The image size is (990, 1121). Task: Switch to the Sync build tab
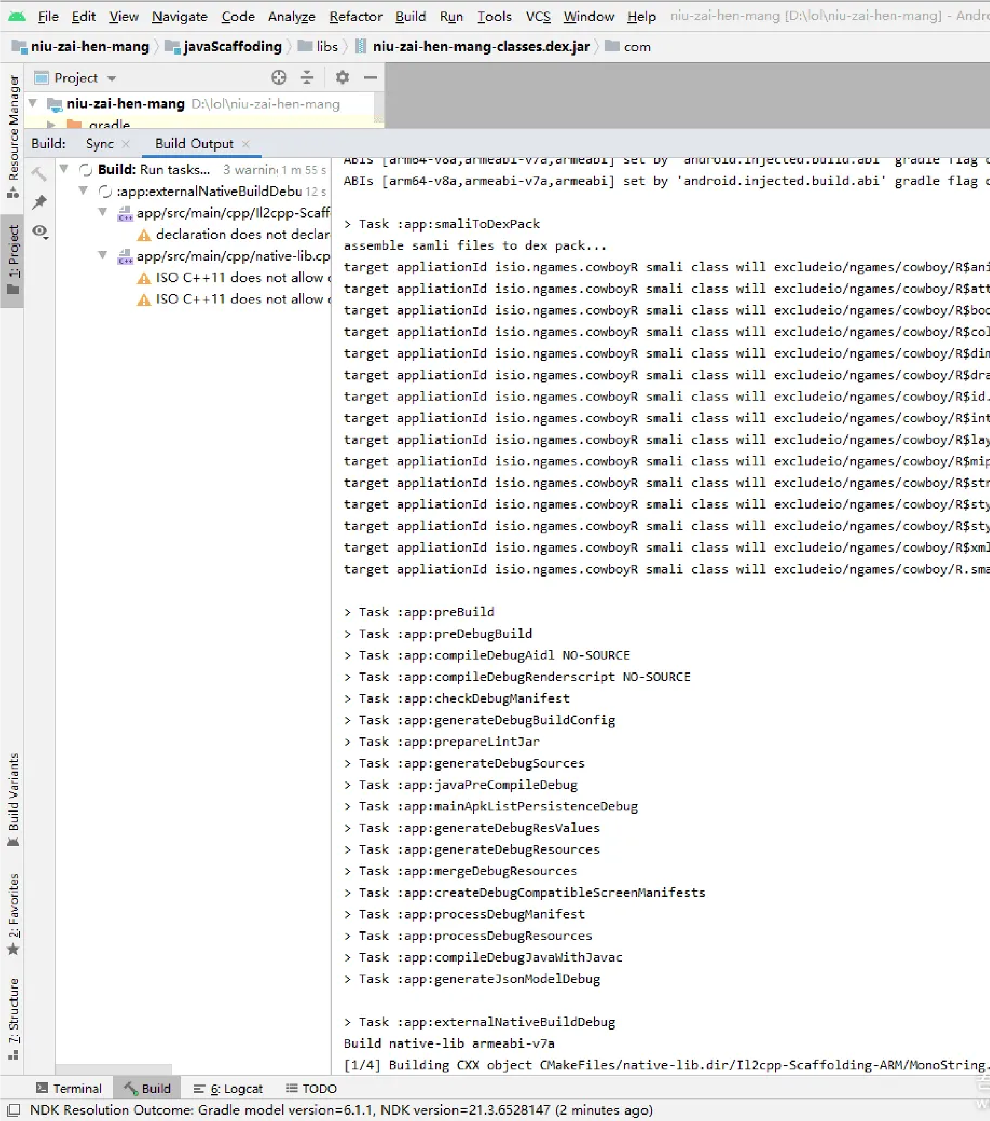point(99,144)
